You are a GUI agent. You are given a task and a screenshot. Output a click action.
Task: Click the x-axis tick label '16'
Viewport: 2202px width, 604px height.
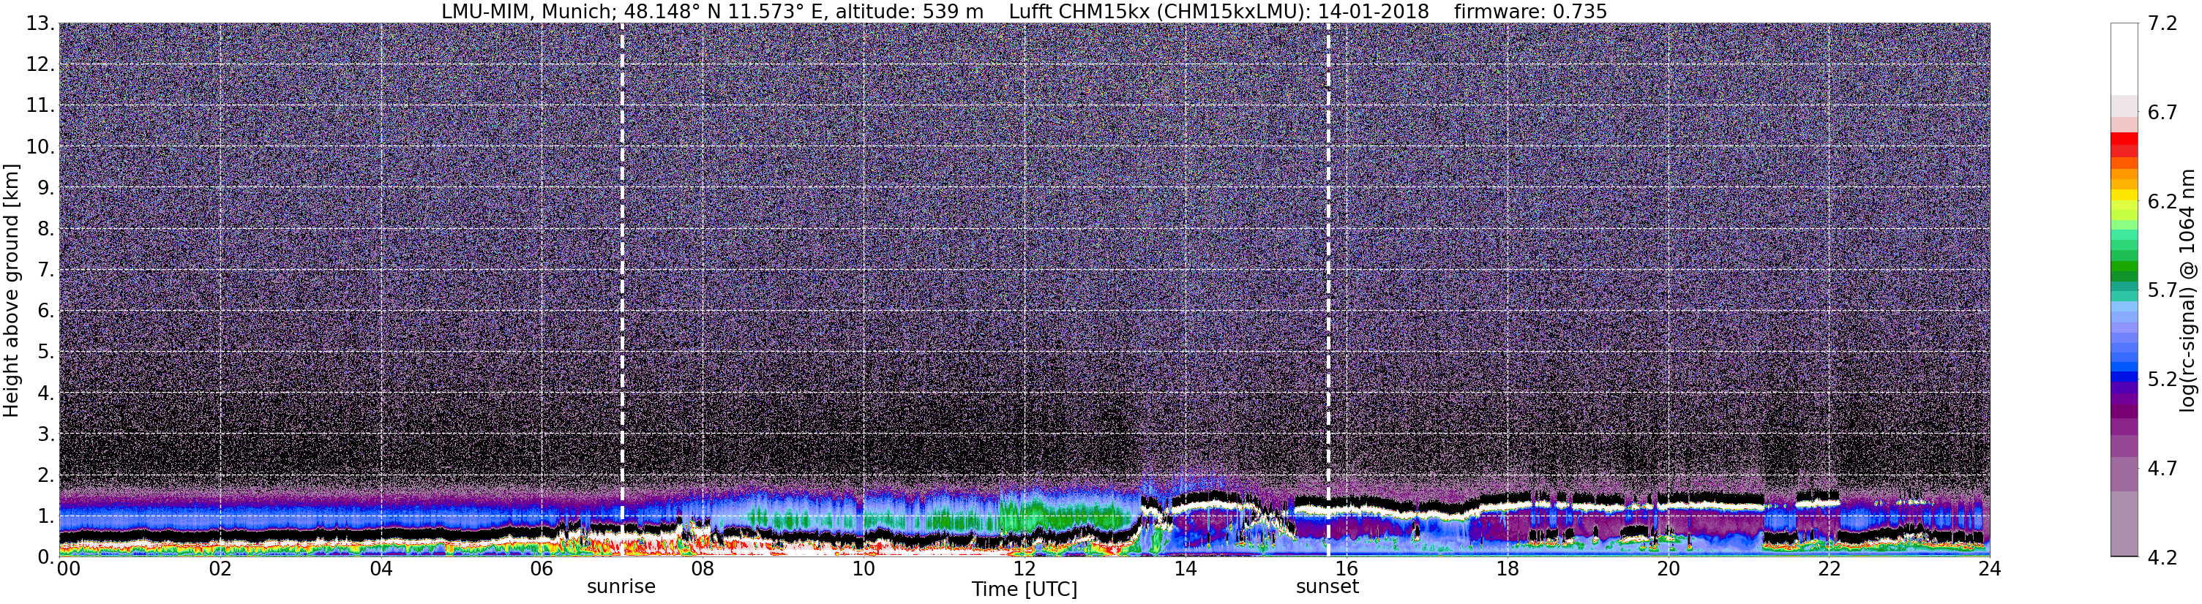[x=1347, y=568]
